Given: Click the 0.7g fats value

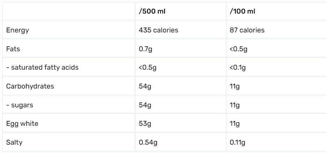Looking at the screenshot, I should [x=145, y=49].
